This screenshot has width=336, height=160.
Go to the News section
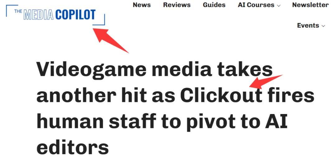pyautogui.click(x=142, y=5)
